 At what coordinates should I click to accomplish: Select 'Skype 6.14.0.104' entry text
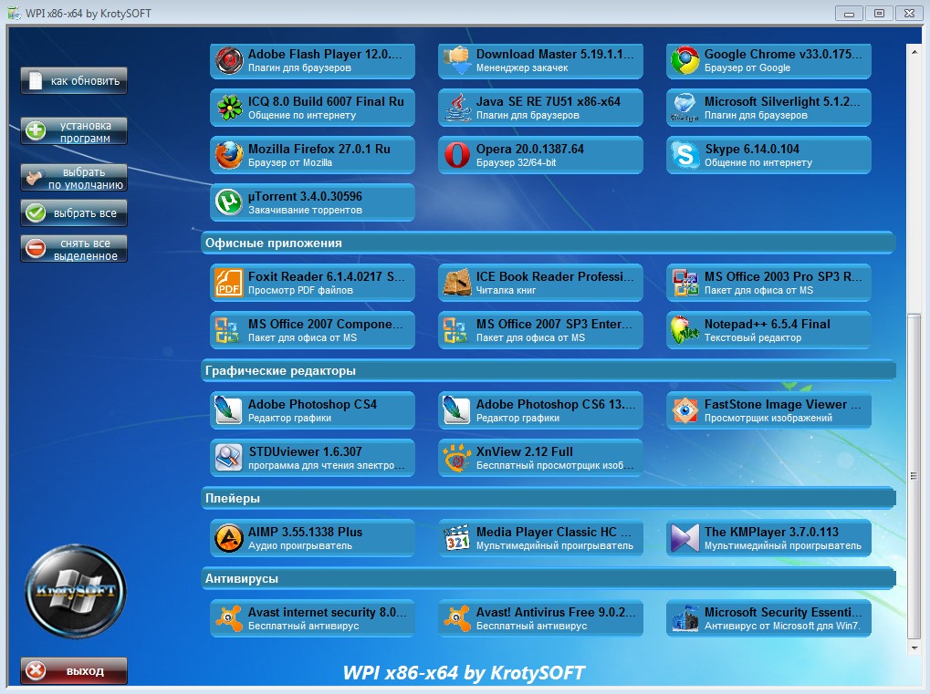point(752,149)
